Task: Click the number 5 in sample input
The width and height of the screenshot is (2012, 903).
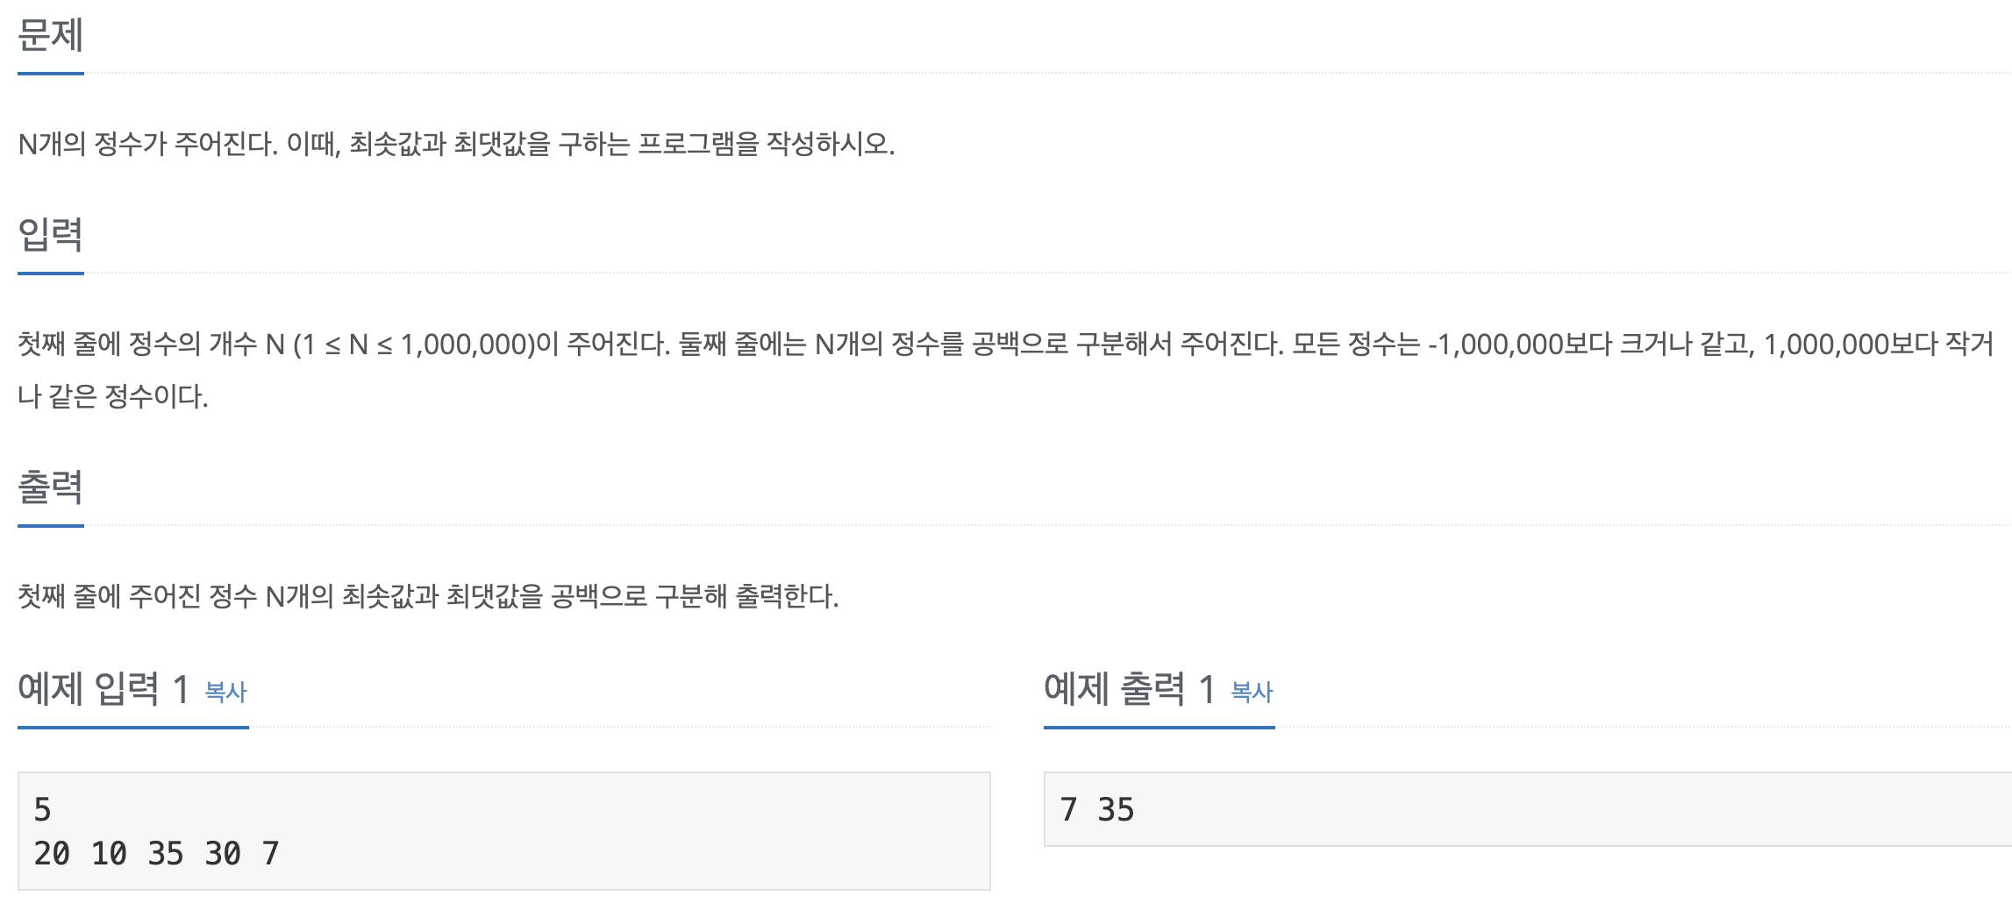Action: (x=42, y=809)
